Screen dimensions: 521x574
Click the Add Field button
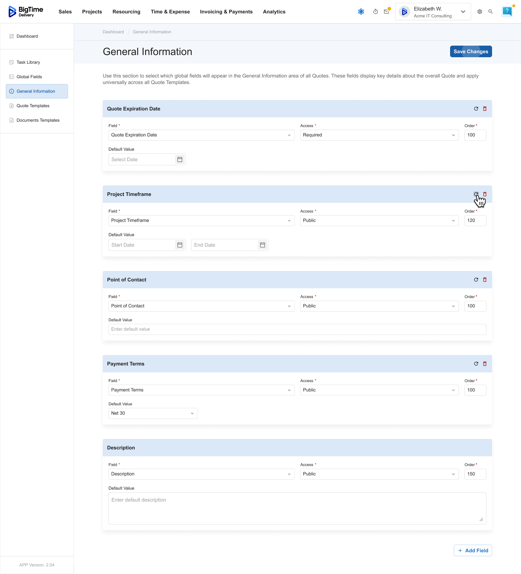tap(473, 550)
